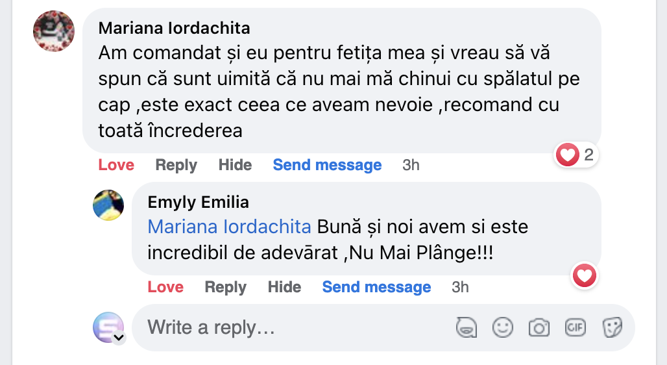Screen dimensions: 667x365
Task: Hide Emyly Emilia's reply
Action: [x=284, y=287]
